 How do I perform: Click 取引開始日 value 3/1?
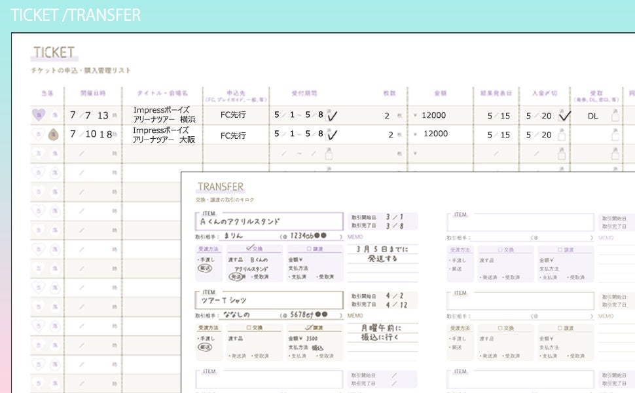[395, 217]
